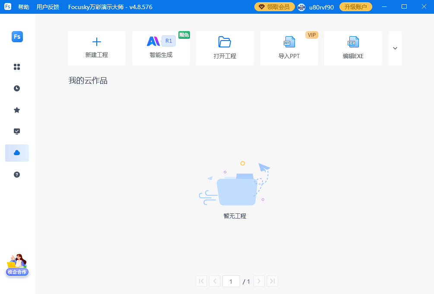
Task: Open favorites via the star icon
Action: [x=17, y=110]
